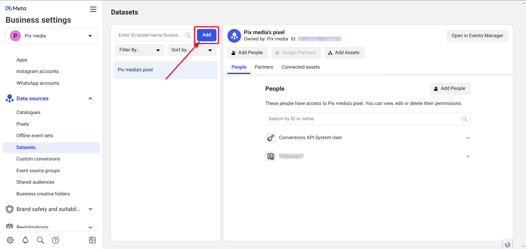This screenshot has height=249, width=526.
Task: Expand the Registrations section
Action: (90, 227)
